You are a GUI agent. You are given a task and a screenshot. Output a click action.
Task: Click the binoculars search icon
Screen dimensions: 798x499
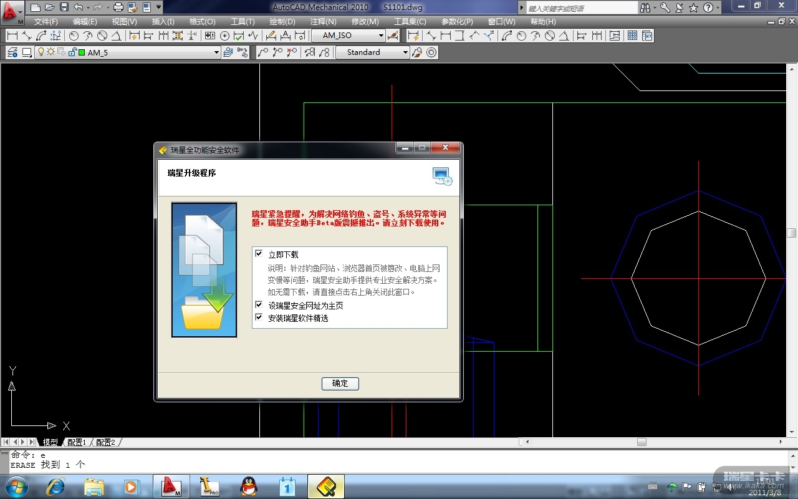(x=645, y=7)
